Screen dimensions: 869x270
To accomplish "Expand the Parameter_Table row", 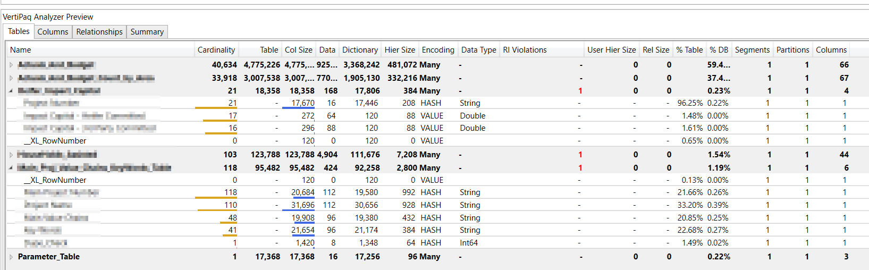I will point(11,257).
